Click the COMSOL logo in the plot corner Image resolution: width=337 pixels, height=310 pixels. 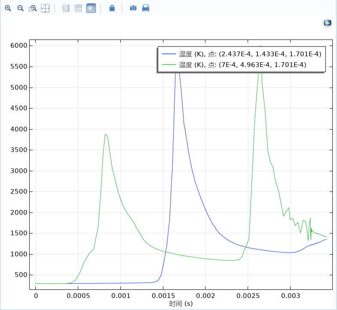328,23
